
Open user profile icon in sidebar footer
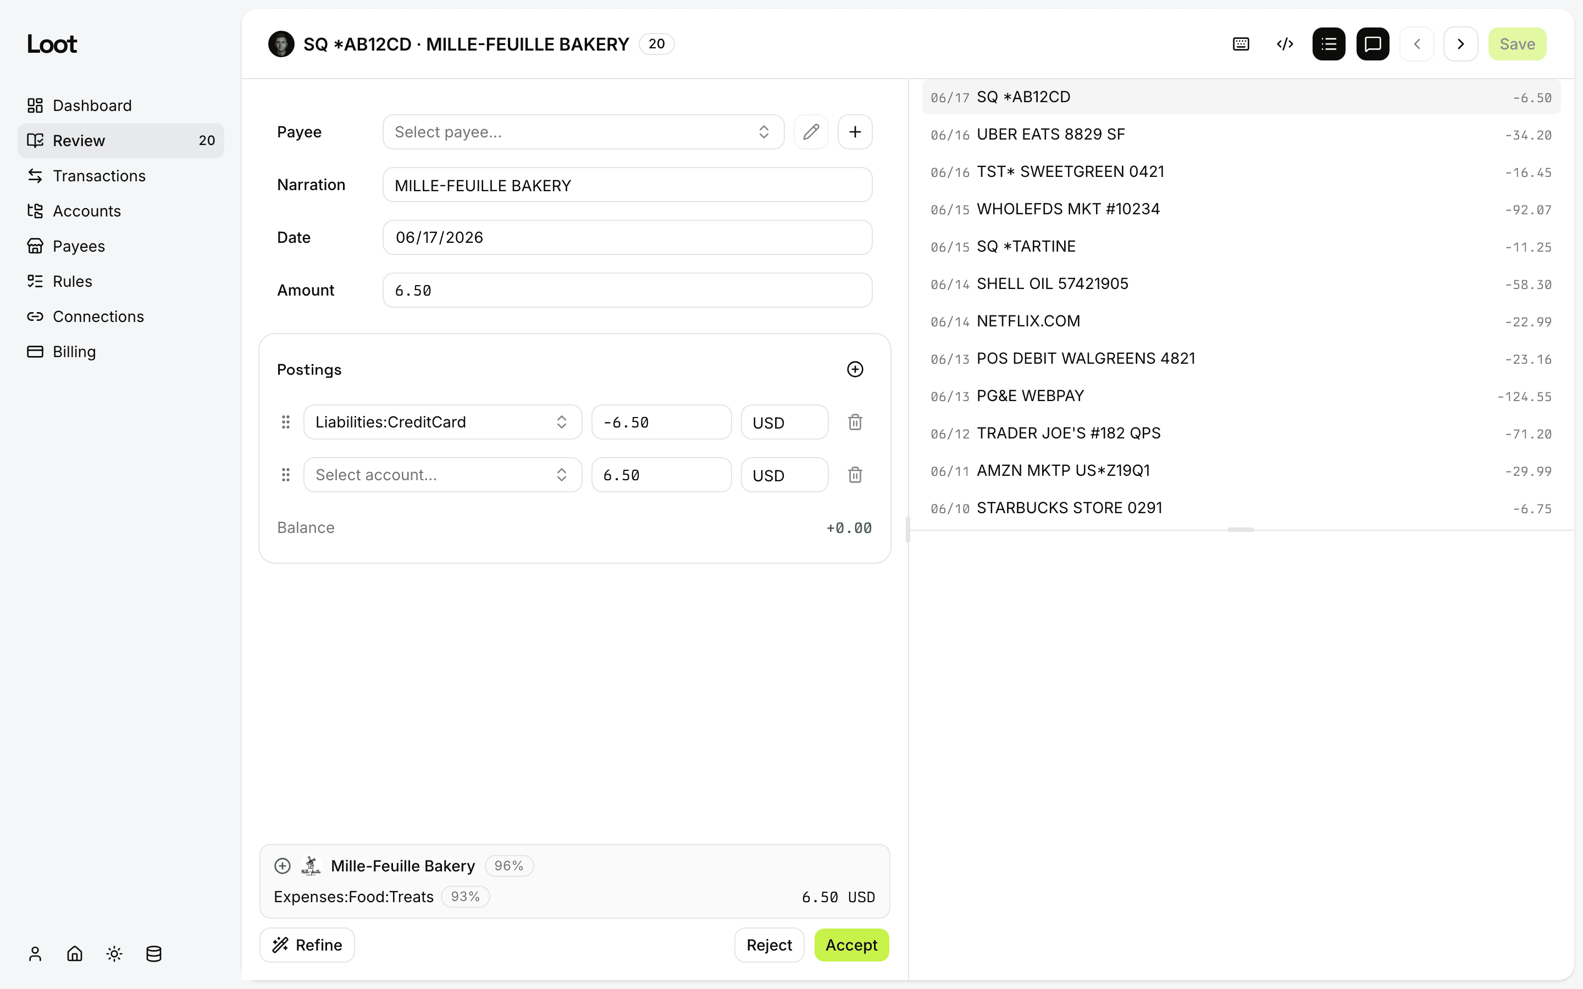(35, 954)
